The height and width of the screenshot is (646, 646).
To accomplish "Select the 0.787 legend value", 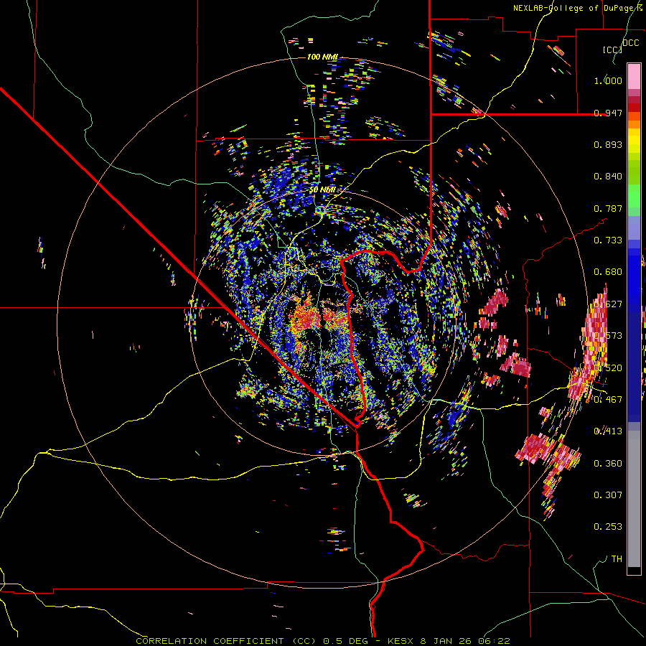I will click(608, 208).
